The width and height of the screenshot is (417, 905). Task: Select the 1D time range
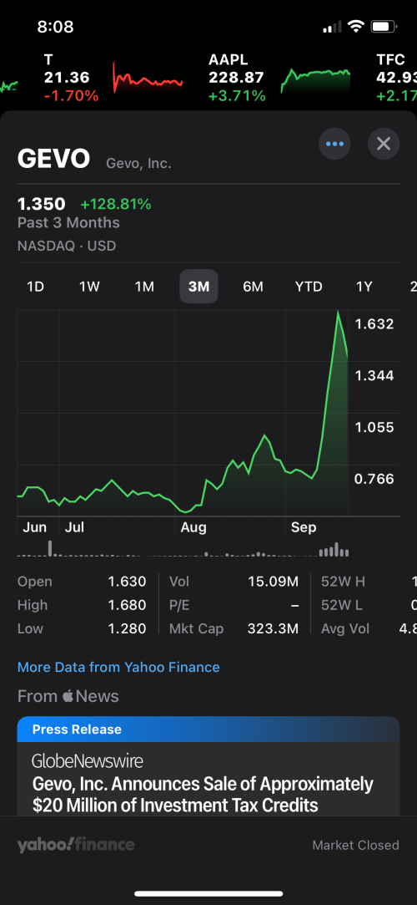[36, 287]
